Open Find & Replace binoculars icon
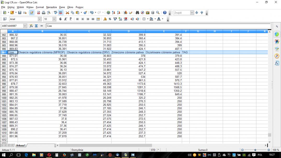This screenshot has width=281, height=158. click(x=137, y=13)
